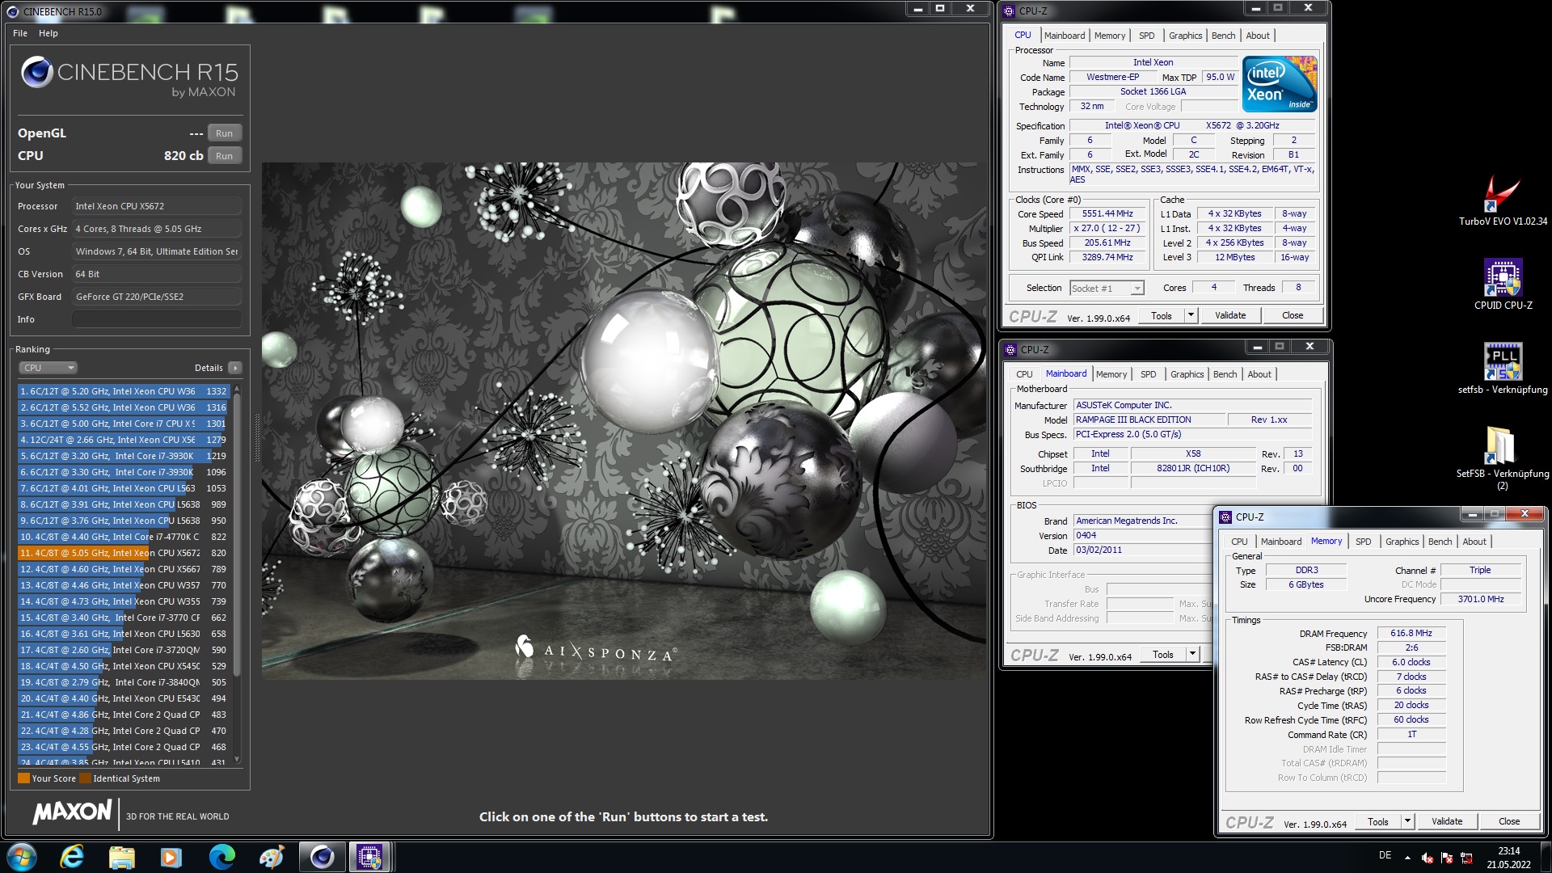Open Action Center flag tray icon
The width and height of the screenshot is (1552, 873).
(x=1447, y=858)
